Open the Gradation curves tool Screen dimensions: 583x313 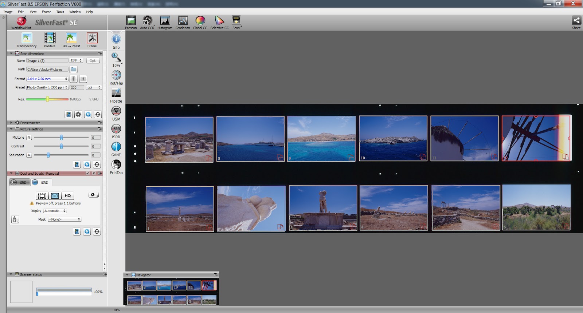point(183,22)
